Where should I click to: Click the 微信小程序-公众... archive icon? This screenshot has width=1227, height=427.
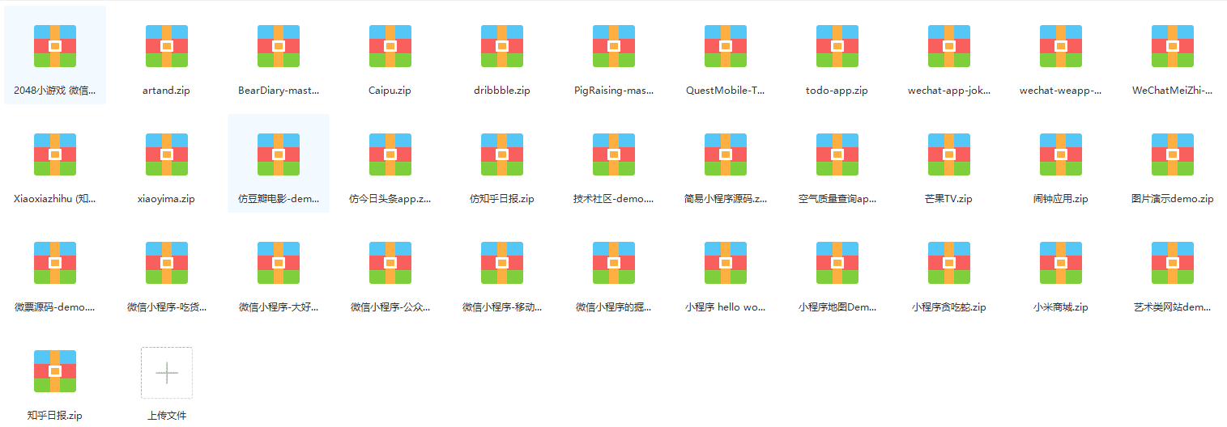point(390,262)
